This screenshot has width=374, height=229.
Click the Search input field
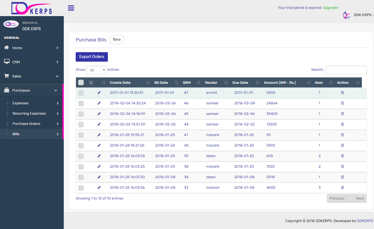[x=346, y=70]
